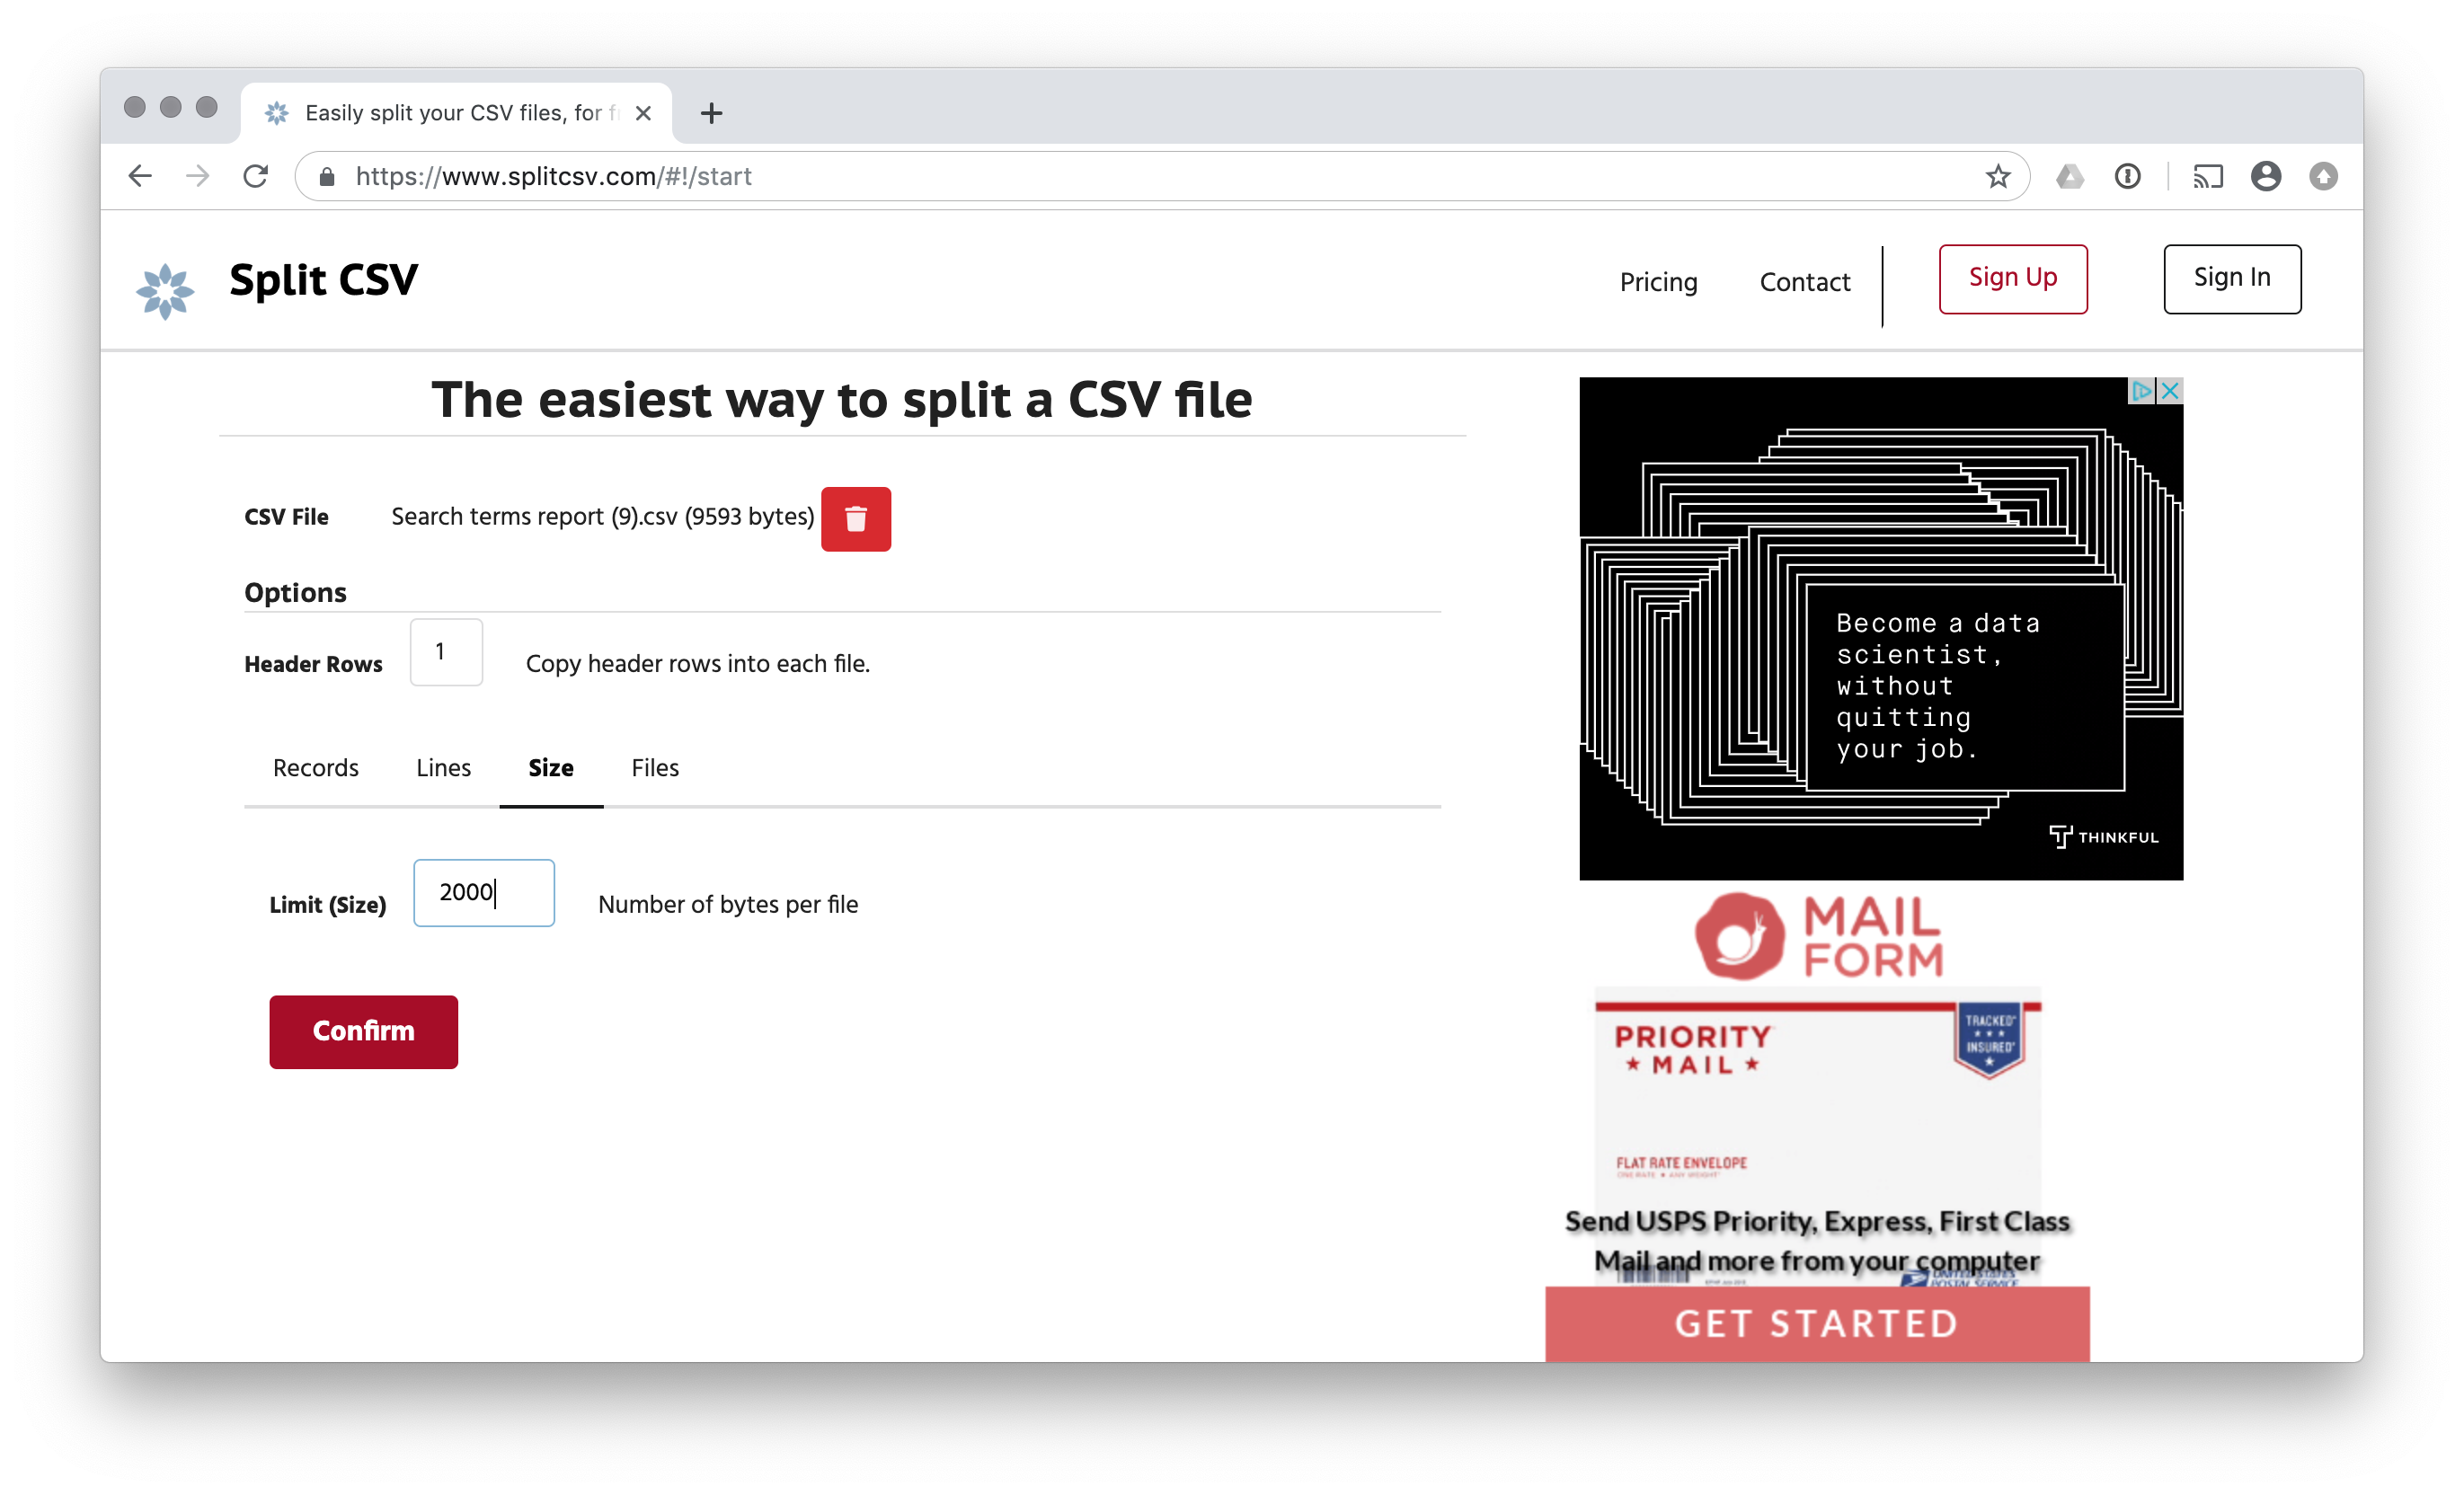Close the Thinkful advertisement with its X
This screenshot has width=2464, height=1495.
[x=2170, y=391]
